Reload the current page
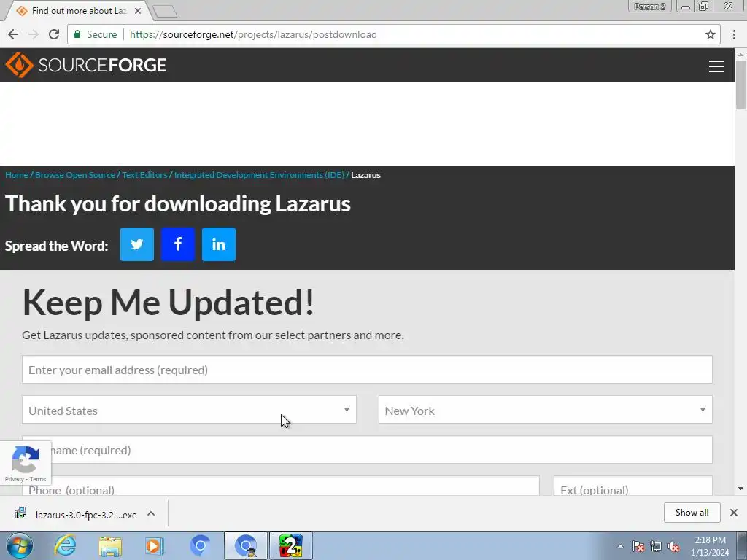This screenshot has height=560, width=747. (x=54, y=34)
